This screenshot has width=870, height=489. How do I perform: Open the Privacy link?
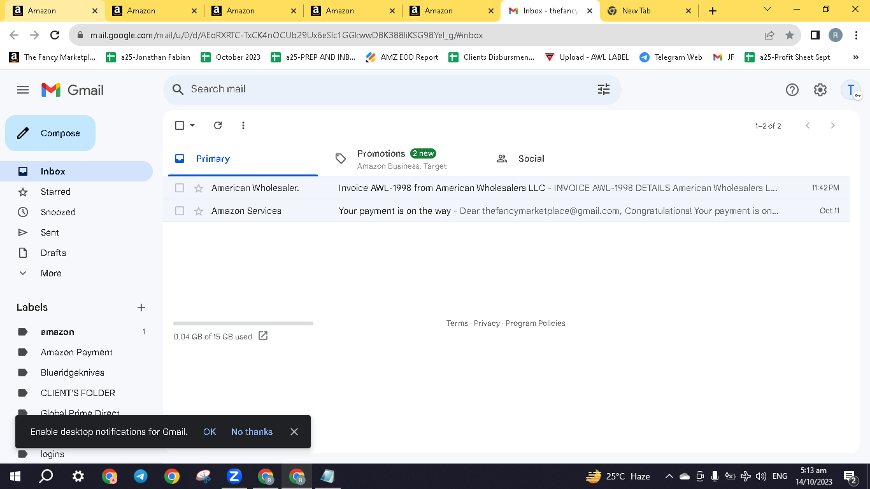coord(487,323)
